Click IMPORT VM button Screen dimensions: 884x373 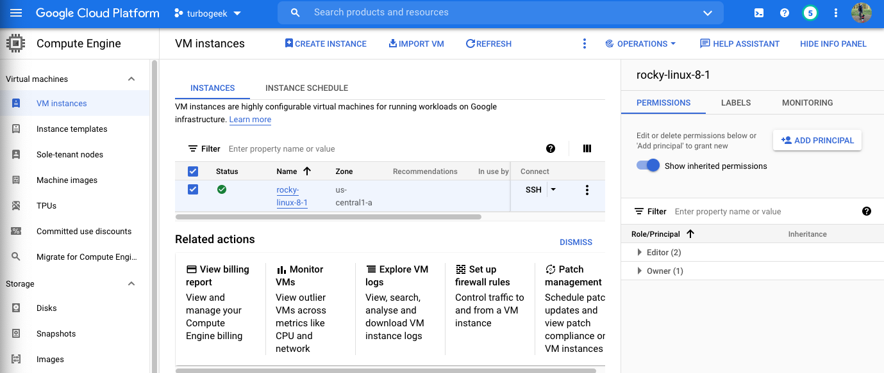click(x=417, y=44)
